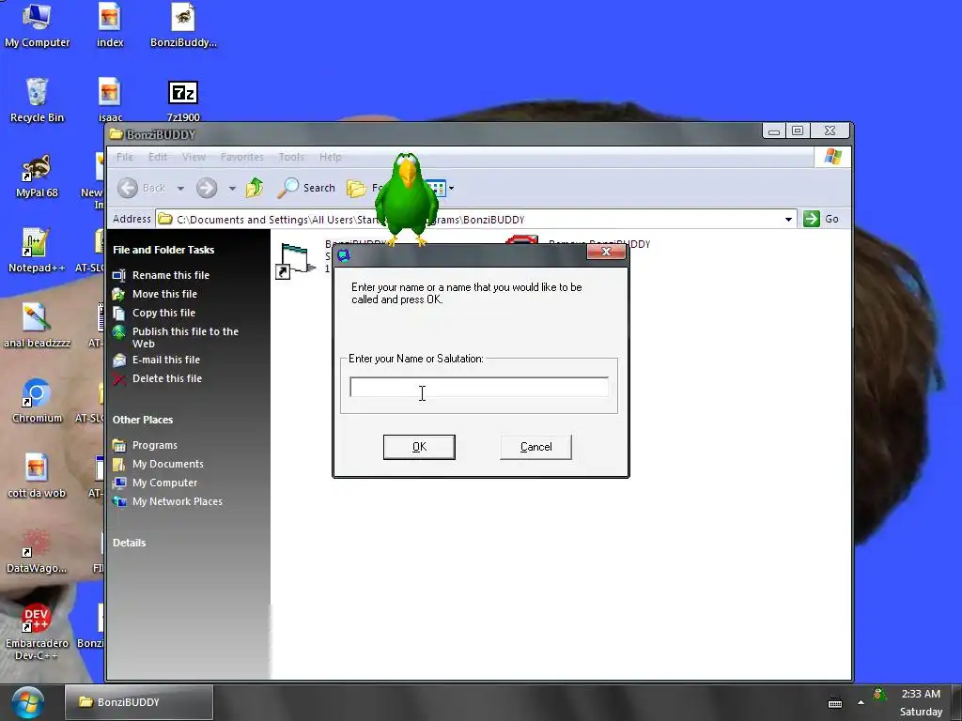Go up one folder level
This screenshot has height=721, width=962.
pos(254,188)
